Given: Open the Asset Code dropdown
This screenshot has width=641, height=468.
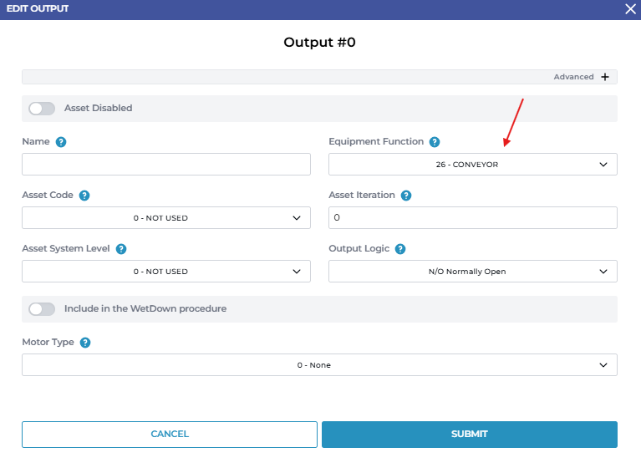Looking at the screenshot, I should pos(165,218).
